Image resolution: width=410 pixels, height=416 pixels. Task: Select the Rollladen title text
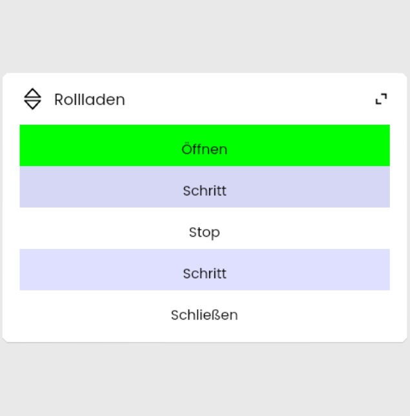(90, 100)
